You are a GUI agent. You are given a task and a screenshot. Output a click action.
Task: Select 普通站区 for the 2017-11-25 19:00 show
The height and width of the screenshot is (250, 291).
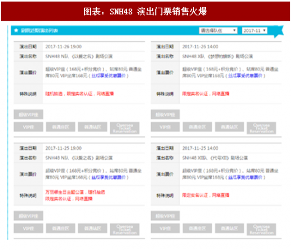[93, 228]
